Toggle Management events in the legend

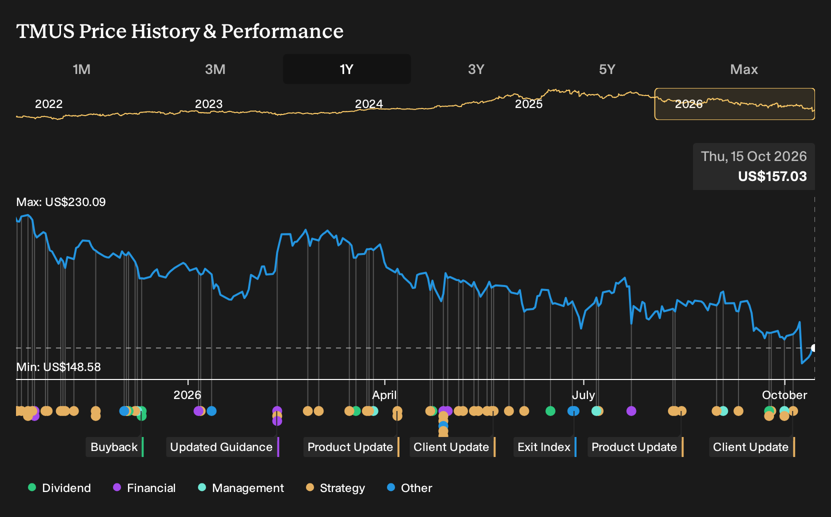(x=241, y=487)
